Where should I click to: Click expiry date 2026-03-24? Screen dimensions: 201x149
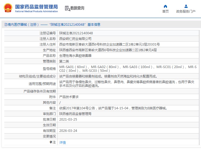(x=68, y=131)
